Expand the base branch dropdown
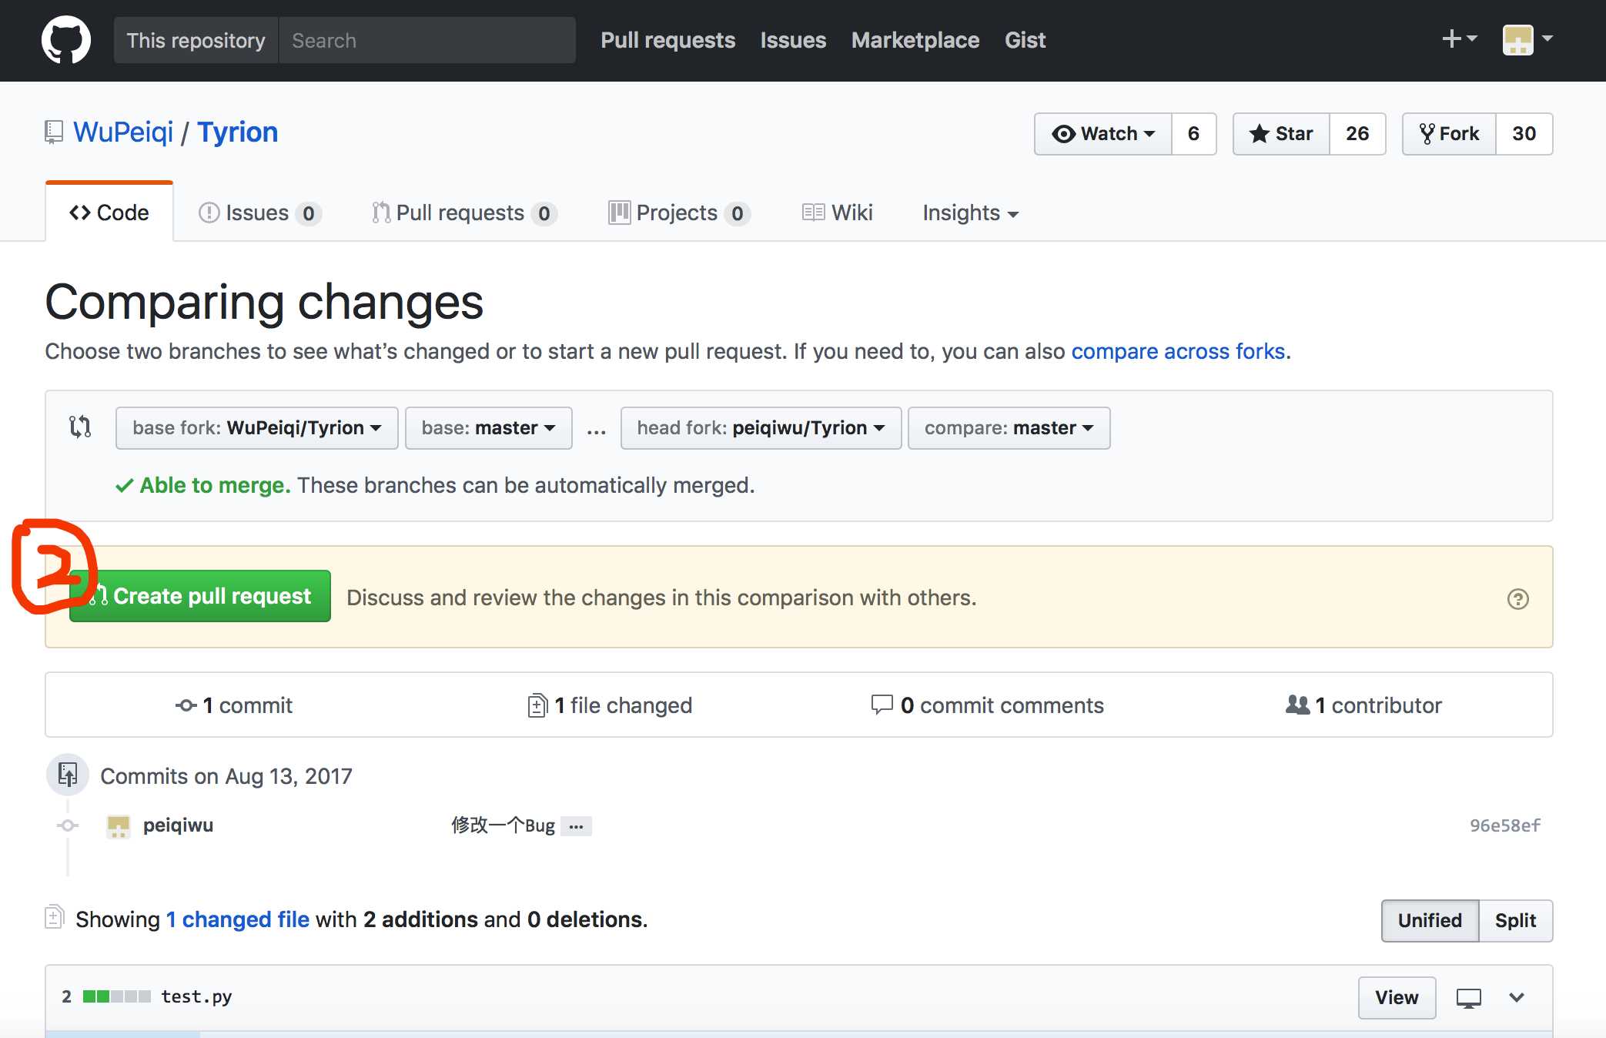 tap(487, 427)
